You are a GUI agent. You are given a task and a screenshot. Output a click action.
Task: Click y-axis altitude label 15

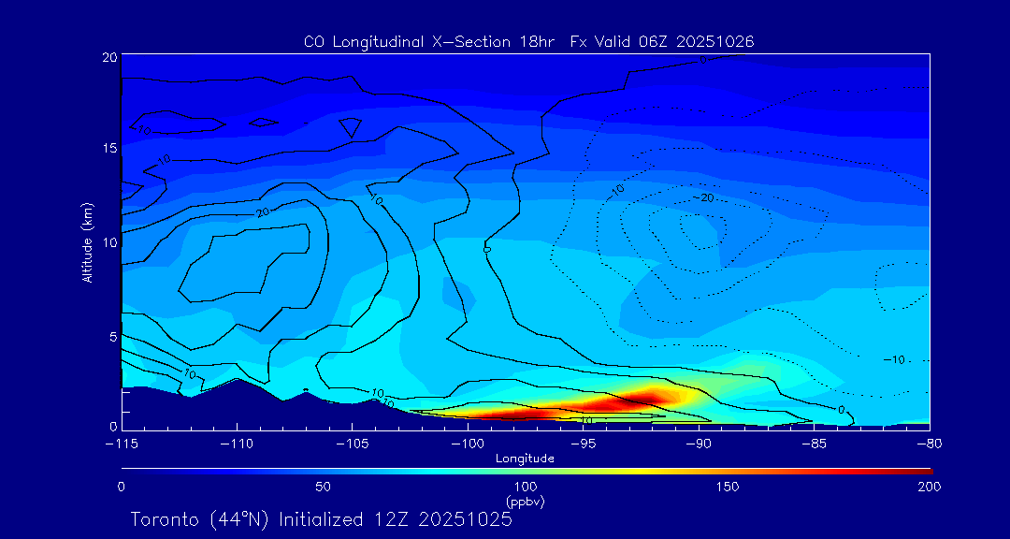[x=109, y=148]
